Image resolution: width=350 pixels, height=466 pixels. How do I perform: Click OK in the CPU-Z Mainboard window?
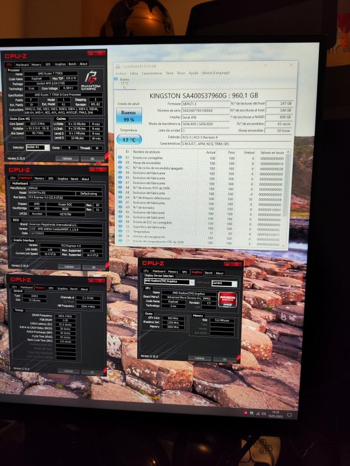tap(94, 267)
